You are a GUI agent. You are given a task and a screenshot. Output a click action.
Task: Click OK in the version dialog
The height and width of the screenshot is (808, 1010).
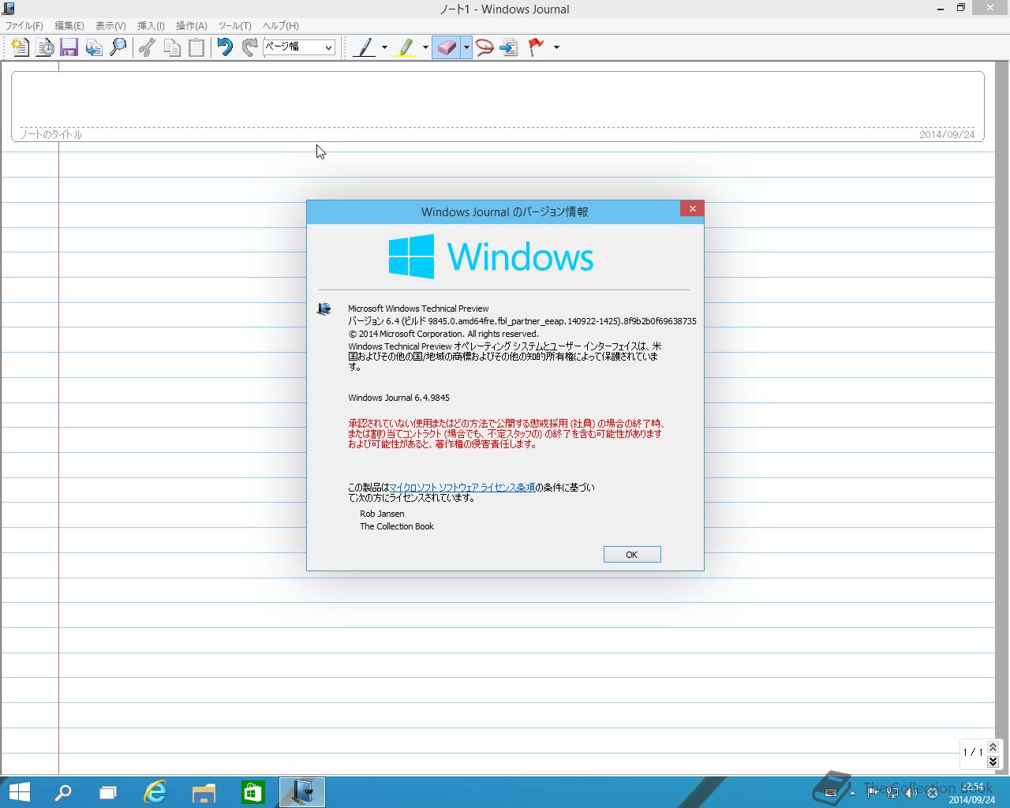pyautogui.click(x=632, y=555)
